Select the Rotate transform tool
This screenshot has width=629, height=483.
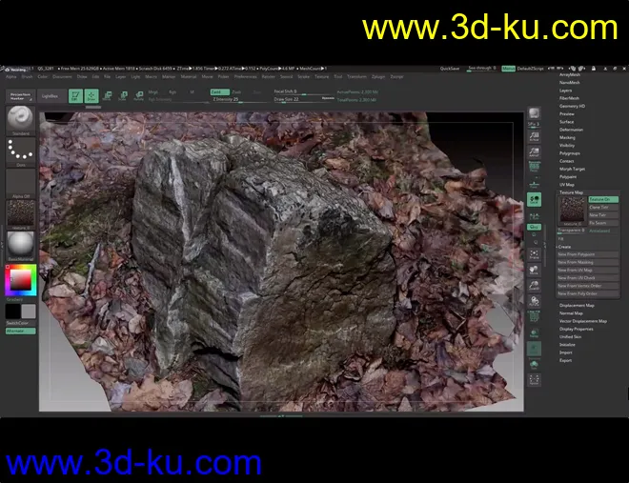[x=139, y=96]
